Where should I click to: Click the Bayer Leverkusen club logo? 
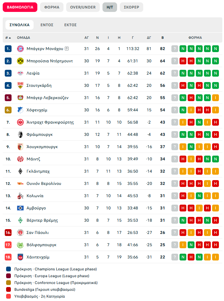pyautogui.click(x=20, y=98)
